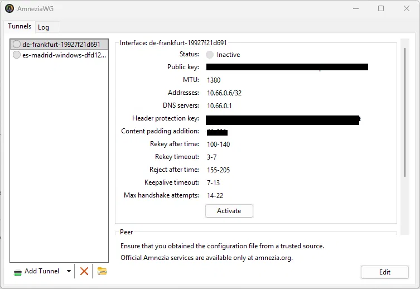Screen dimensions: 420x289
Task: Click Max handshake attempts value 14-22
Action: 215,196
